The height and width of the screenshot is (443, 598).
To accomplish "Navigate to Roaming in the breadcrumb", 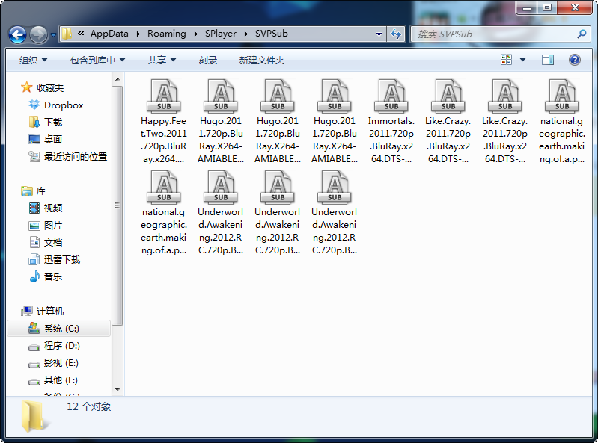I will tap(167, 34).
